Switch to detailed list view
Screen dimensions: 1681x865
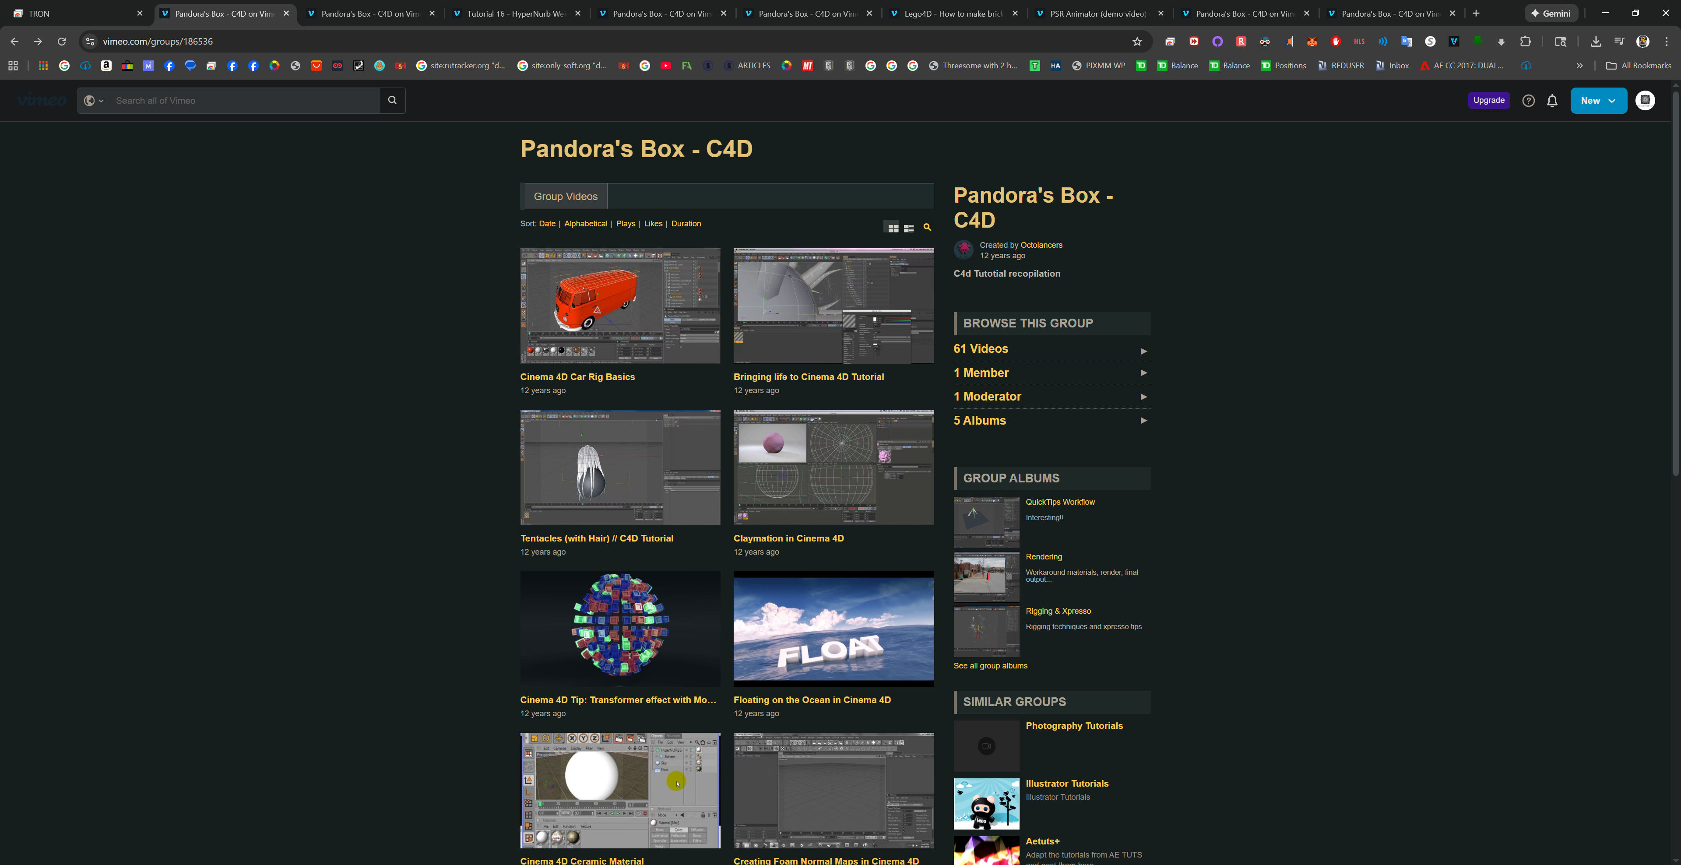tap(908, 228)
